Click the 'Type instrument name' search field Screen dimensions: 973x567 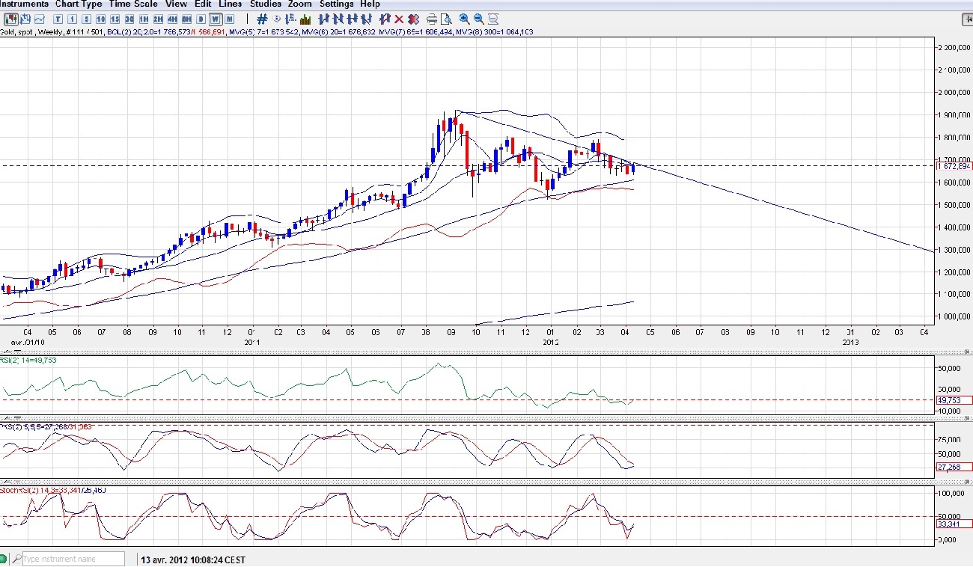[72, 560]
